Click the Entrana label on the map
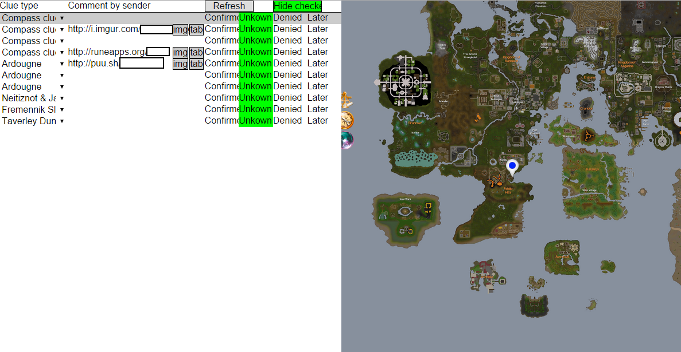Screen dimensions: 681x352 click(x=589, y=78)
